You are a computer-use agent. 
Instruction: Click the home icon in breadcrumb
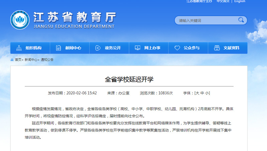12,60
